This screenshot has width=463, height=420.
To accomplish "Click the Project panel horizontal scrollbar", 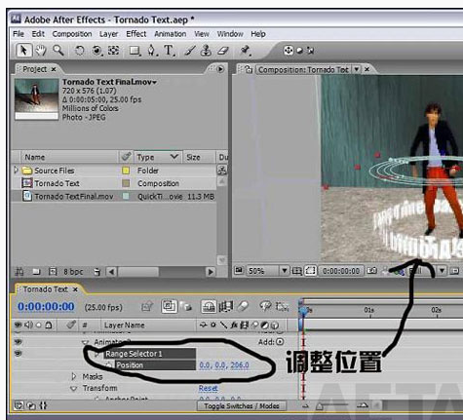I will click(x=161, y=272).
